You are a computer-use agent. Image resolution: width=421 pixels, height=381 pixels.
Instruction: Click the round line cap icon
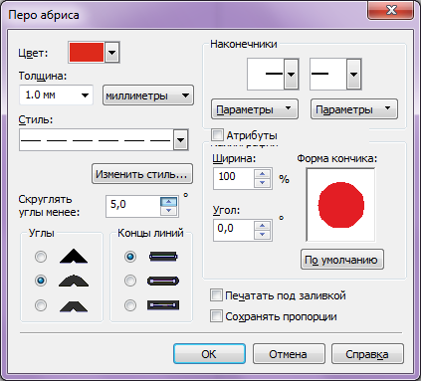point(163,281)
